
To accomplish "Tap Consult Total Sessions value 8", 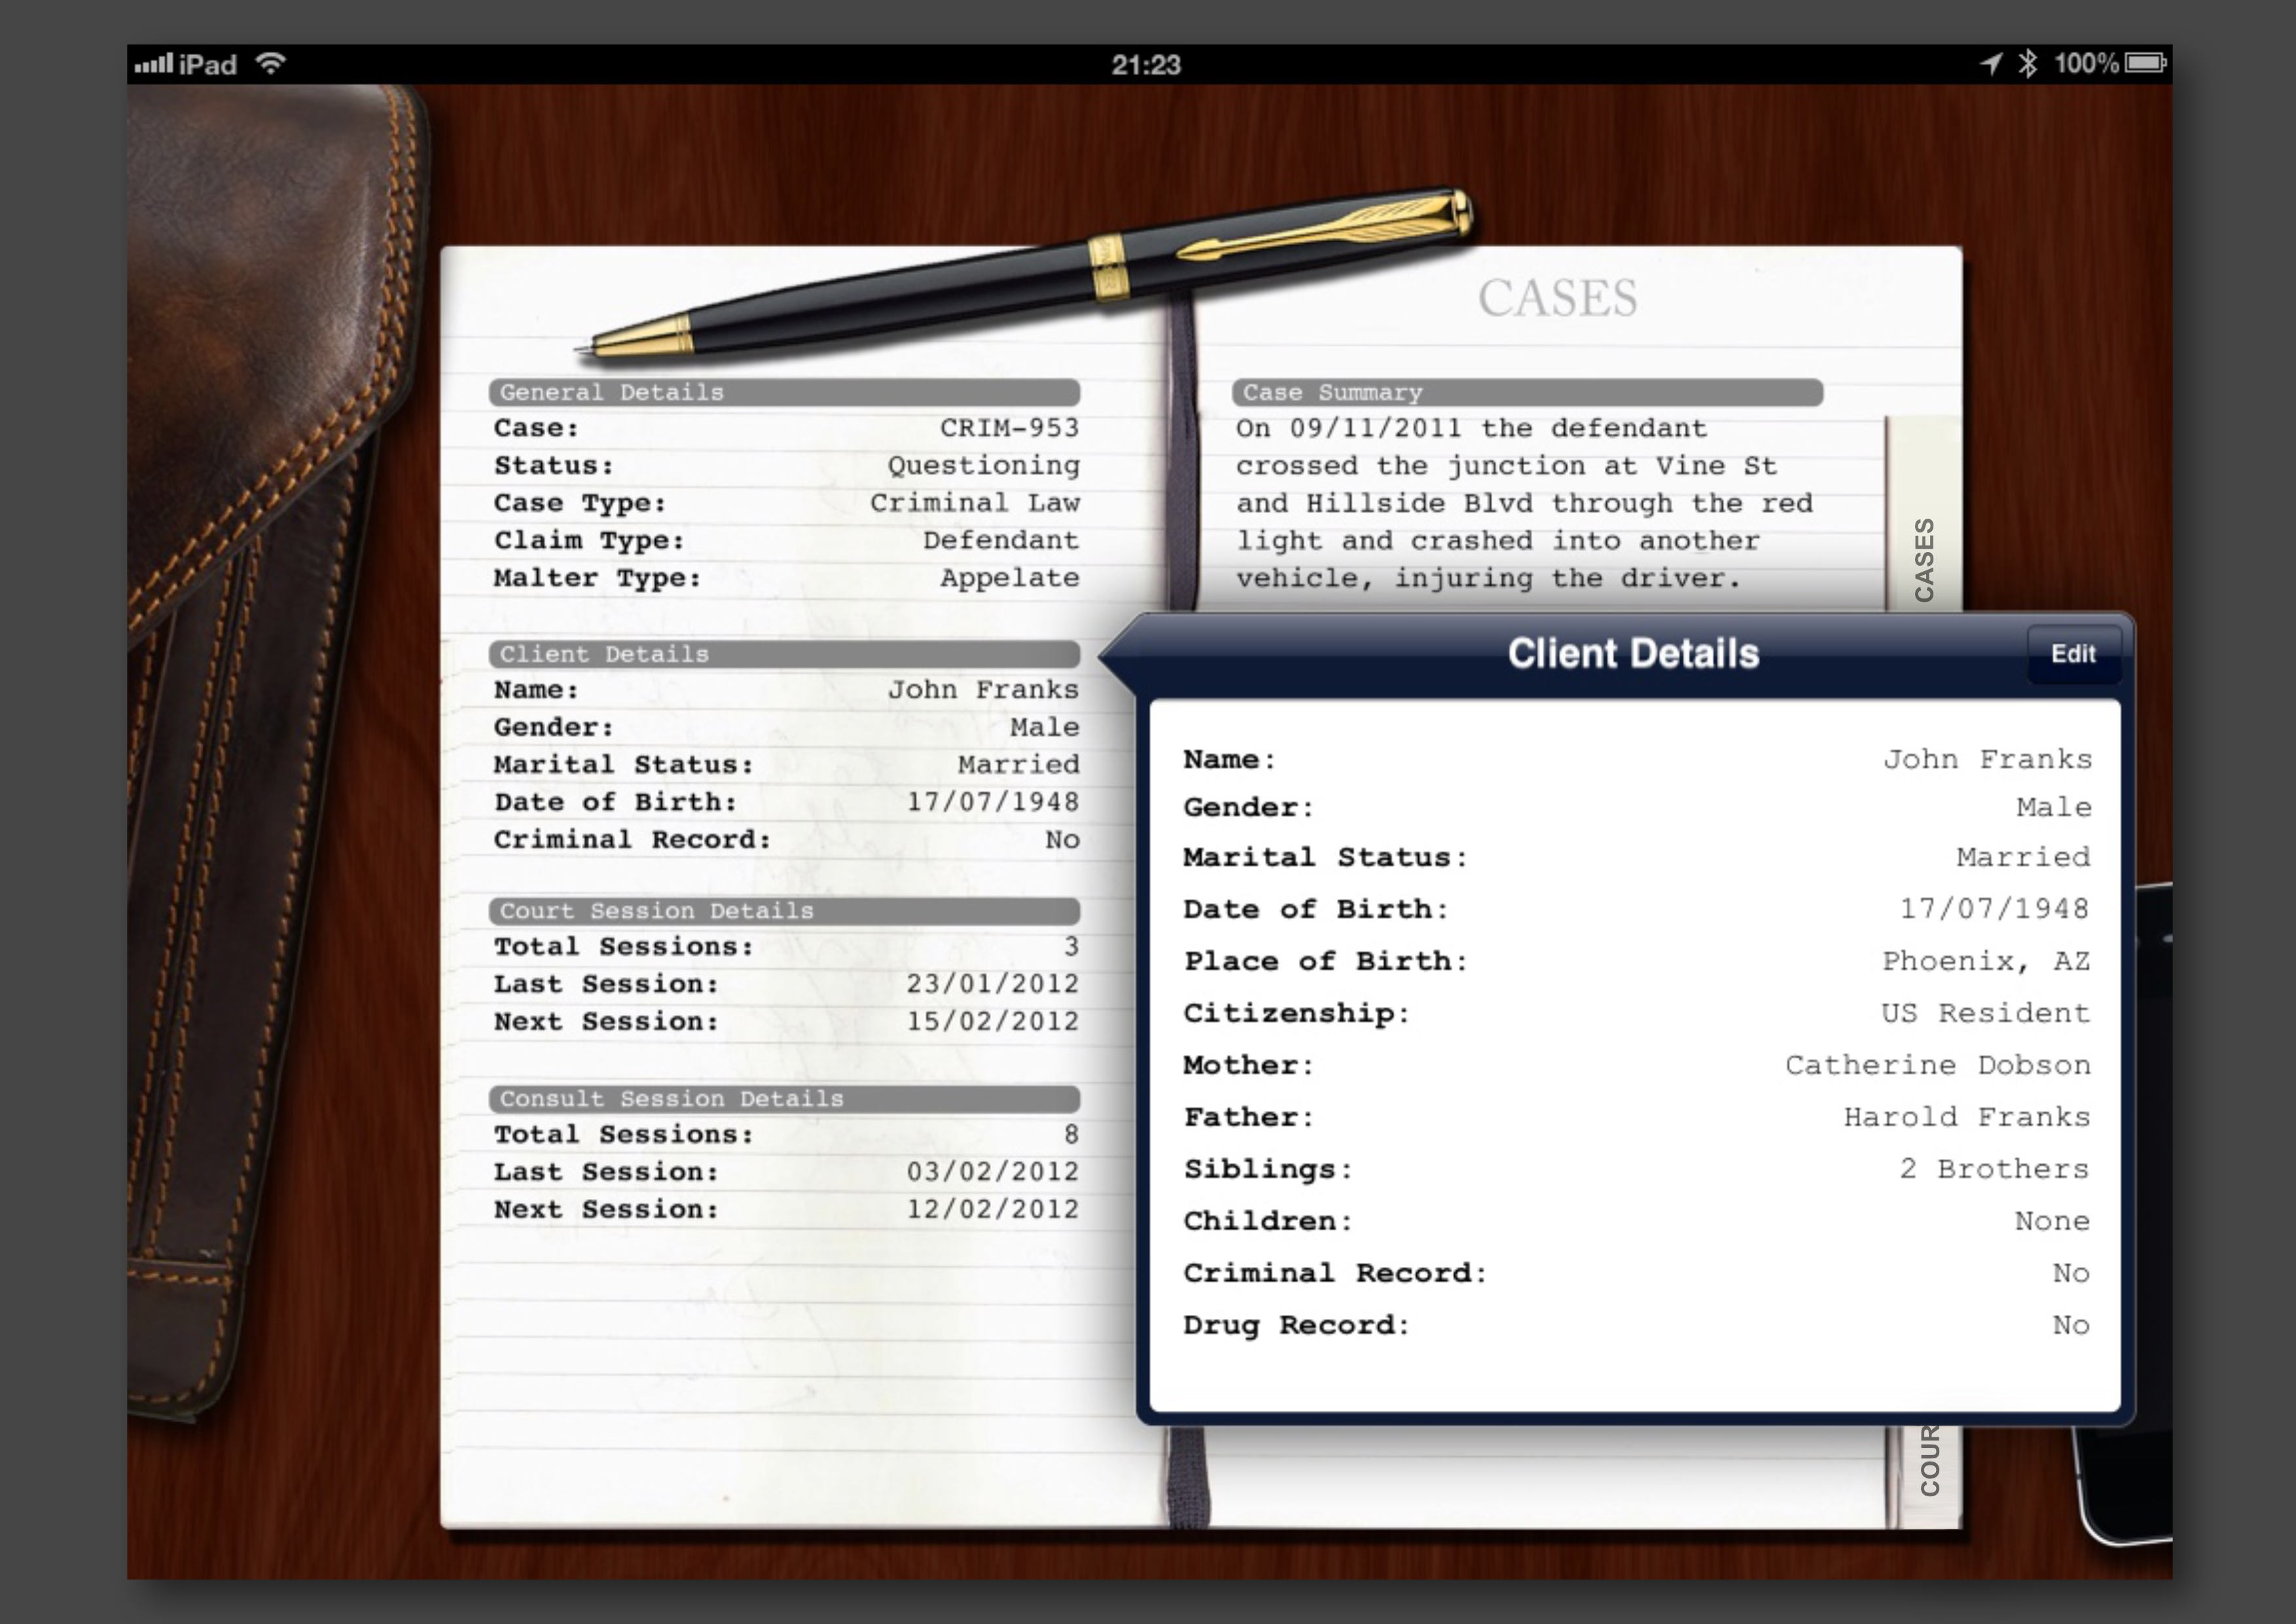I will pyautogui.click(x=1071, y=1135).
